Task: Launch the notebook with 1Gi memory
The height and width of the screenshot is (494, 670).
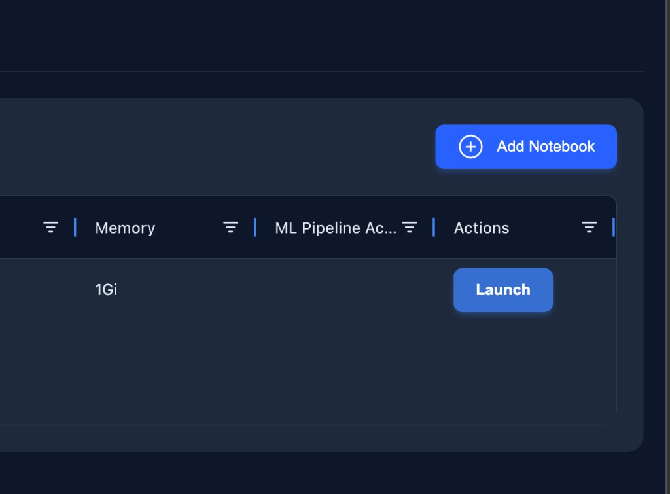Action: pyautogui.click(x=503, y=290)
